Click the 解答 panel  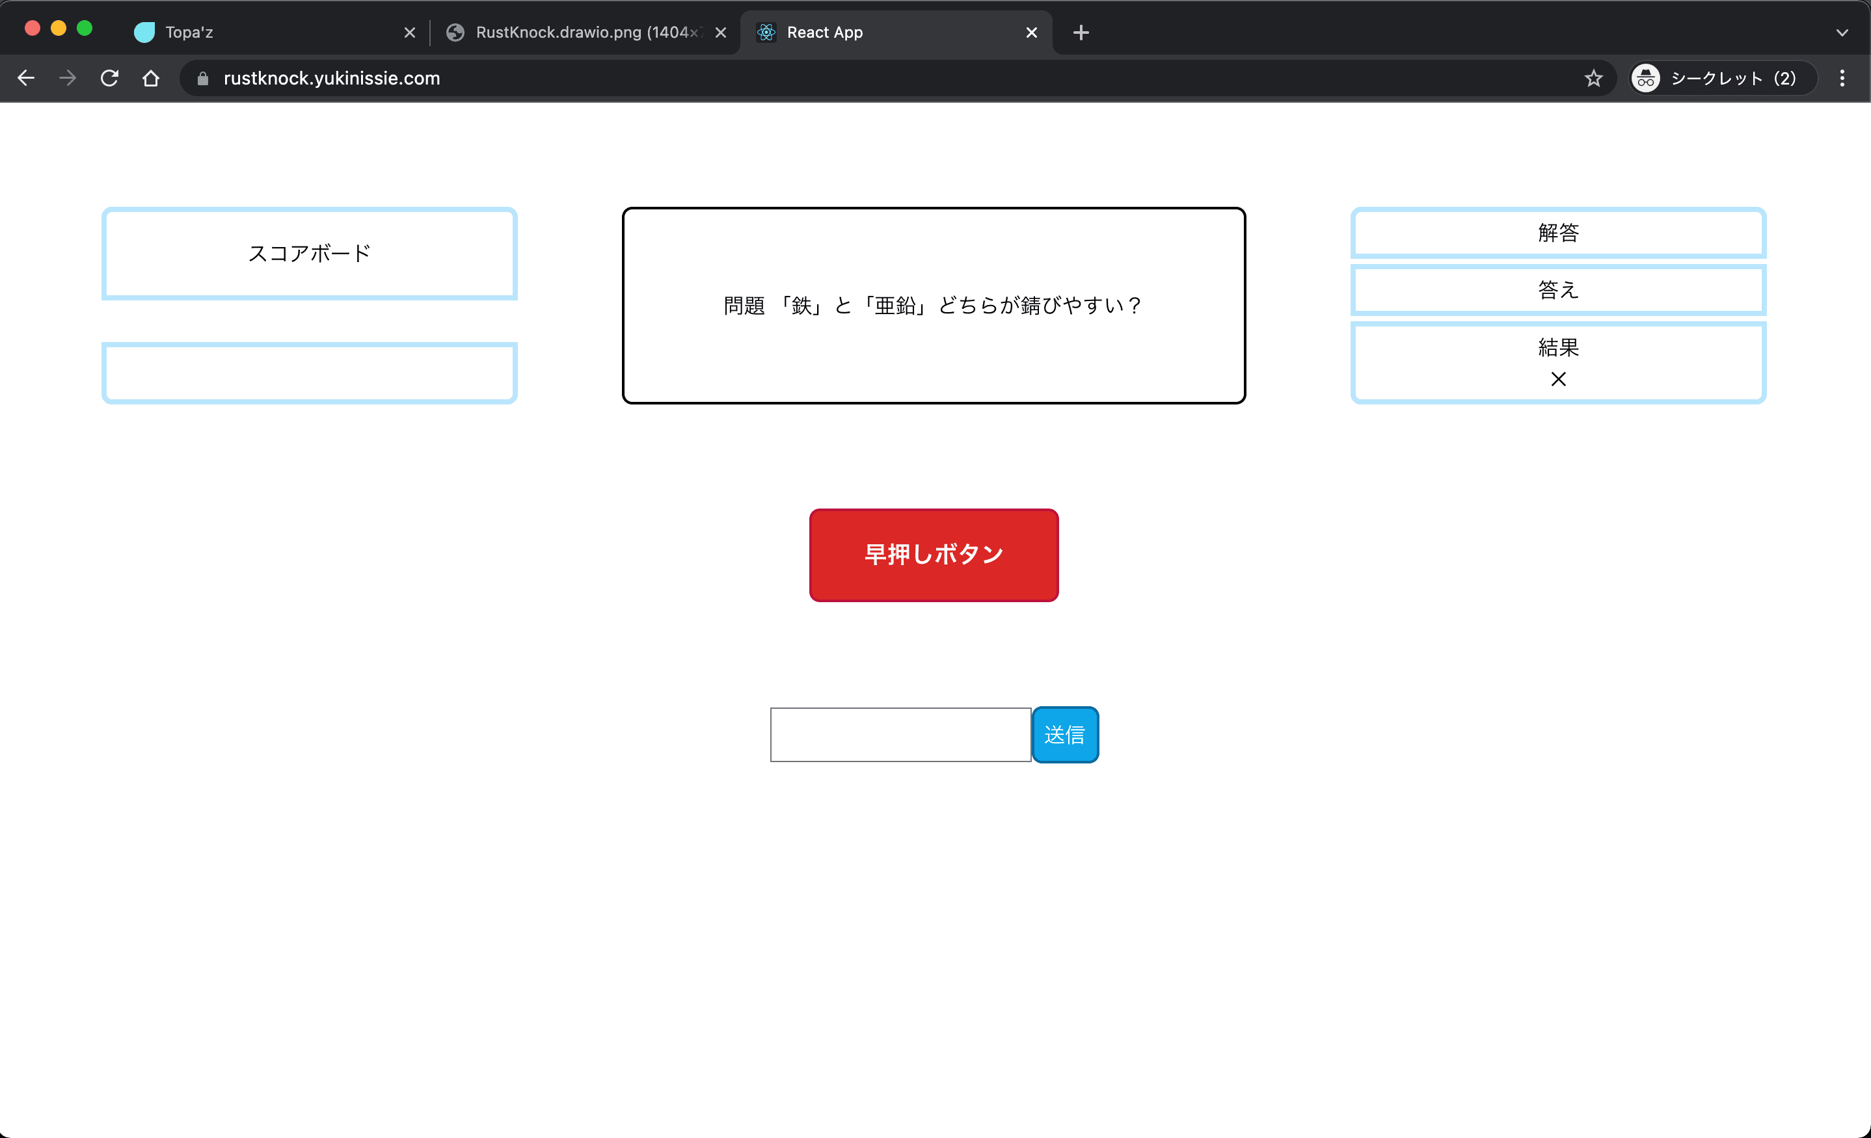(x=1558, y=232)
